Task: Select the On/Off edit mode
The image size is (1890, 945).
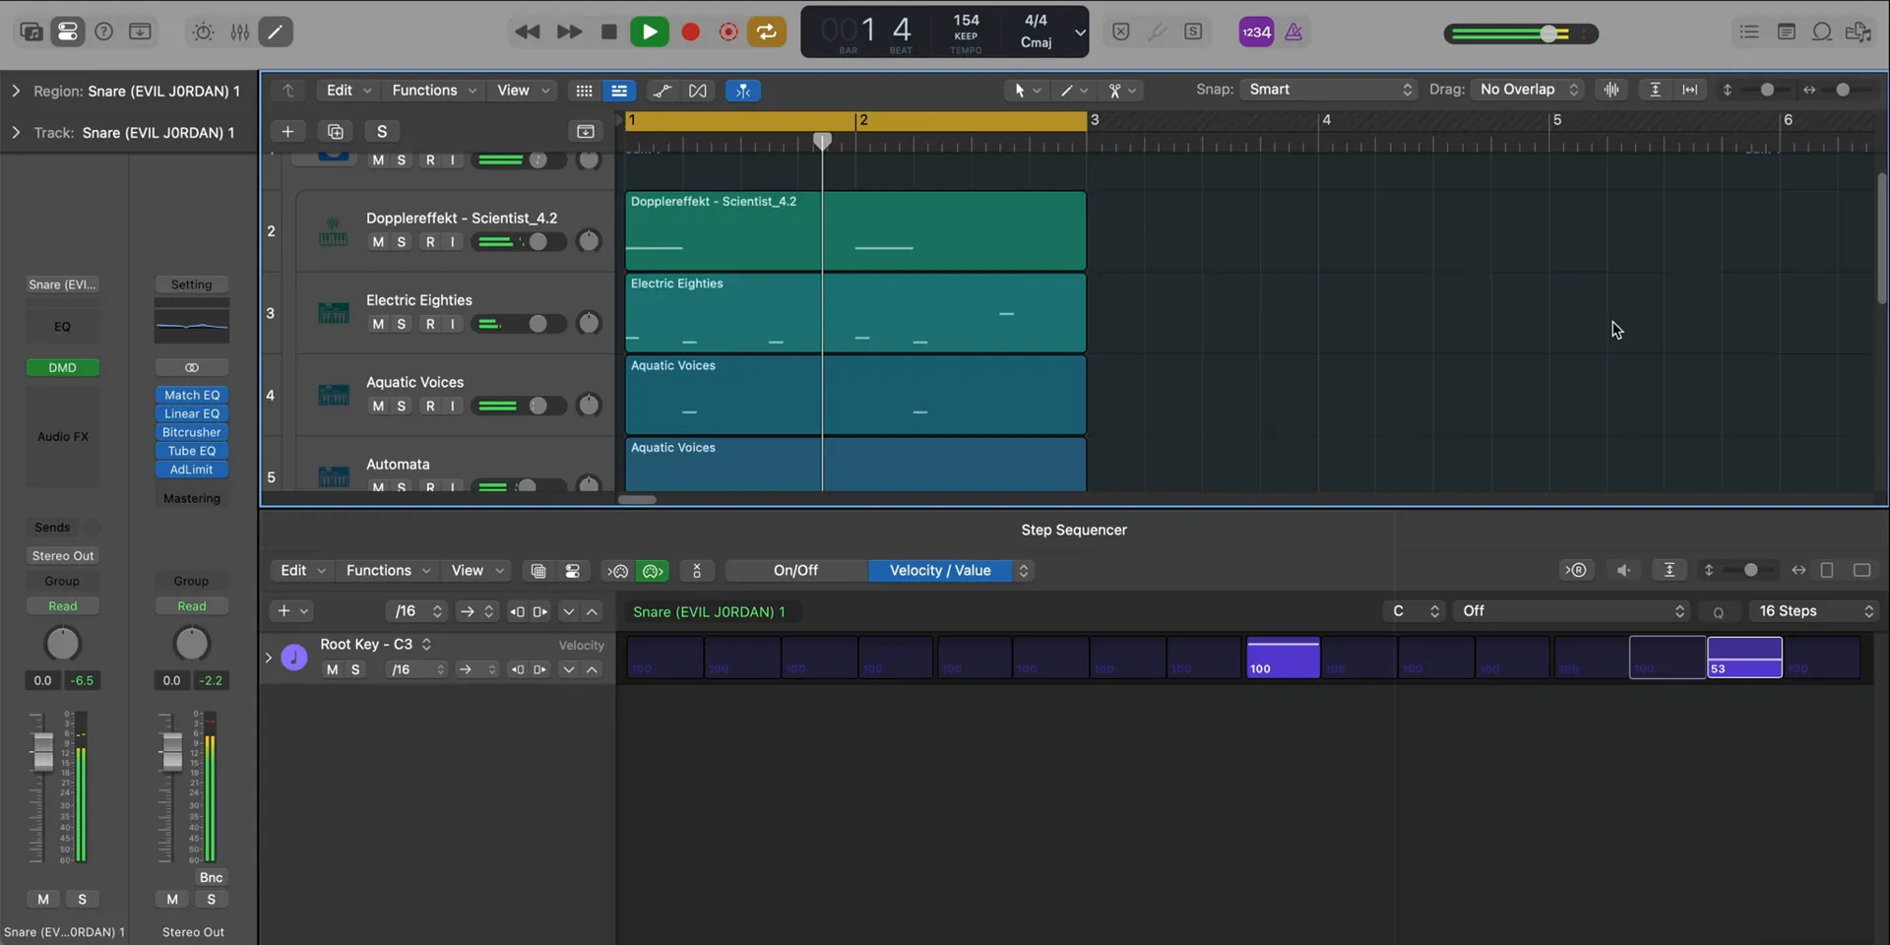Action: 795,570
